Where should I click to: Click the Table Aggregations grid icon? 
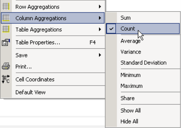tap(6, 29)
